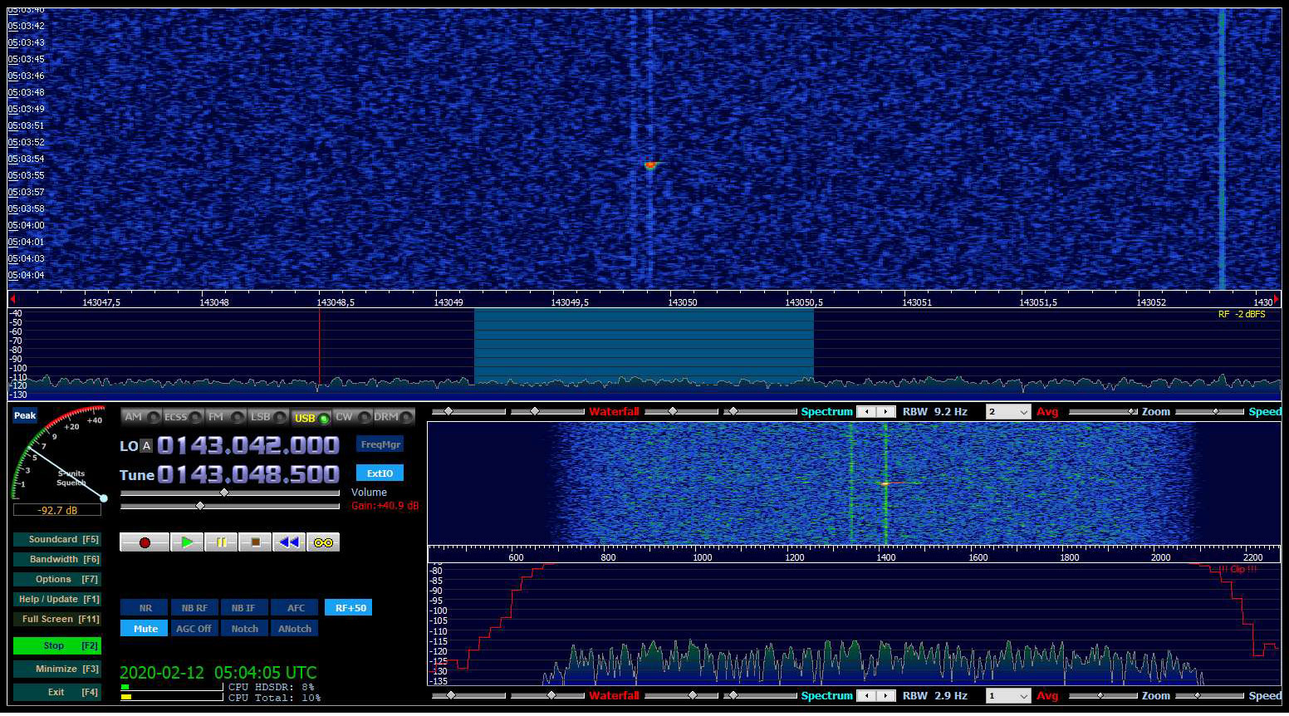Click the -92.7 dB signal level readout
The width and height of the screenshot is (1289, 716).
point(57,510)
